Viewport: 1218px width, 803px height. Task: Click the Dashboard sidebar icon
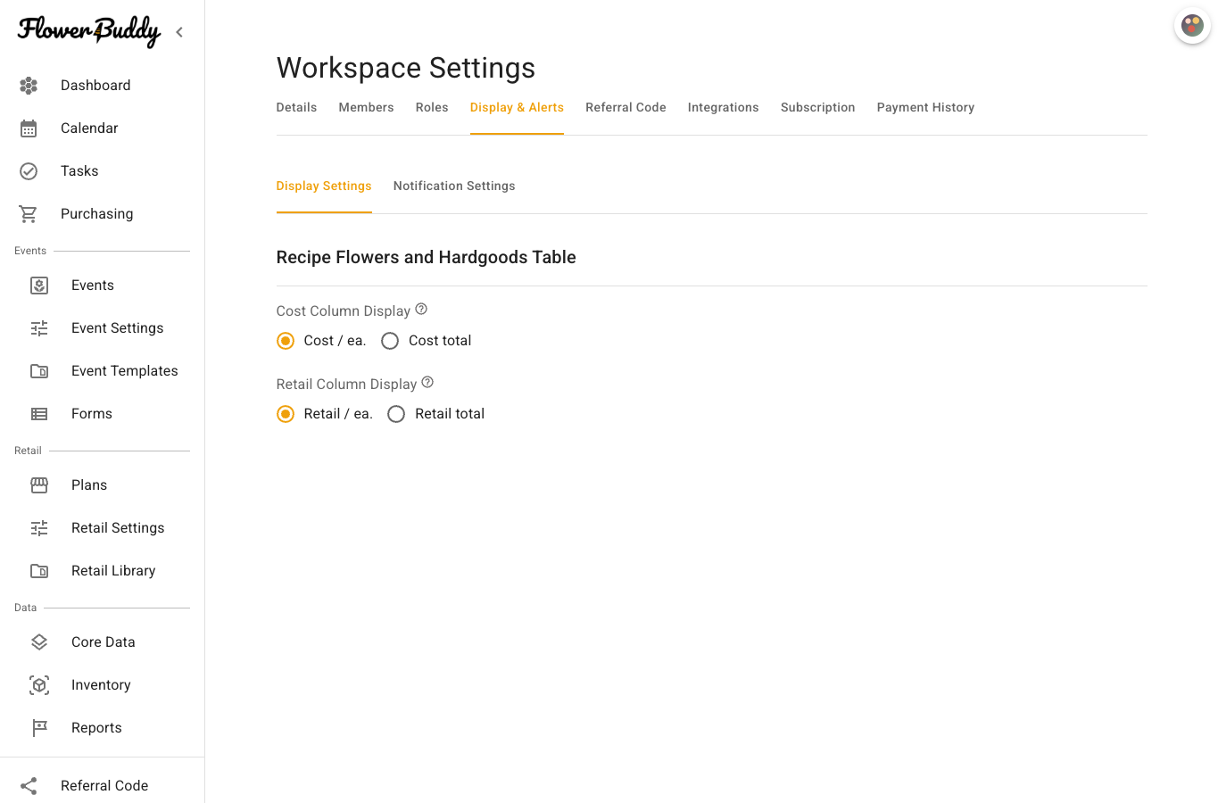click(x=29, y=86)
